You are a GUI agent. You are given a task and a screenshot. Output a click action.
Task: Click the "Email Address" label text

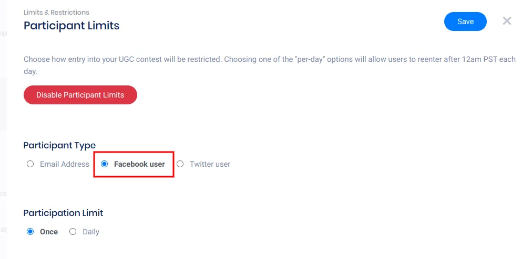[65, 164]
